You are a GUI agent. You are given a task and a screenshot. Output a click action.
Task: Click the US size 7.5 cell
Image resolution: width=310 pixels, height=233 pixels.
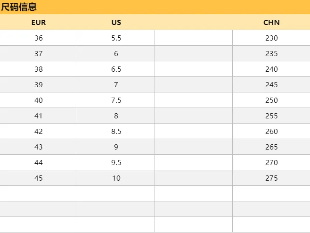coord(116,100)
